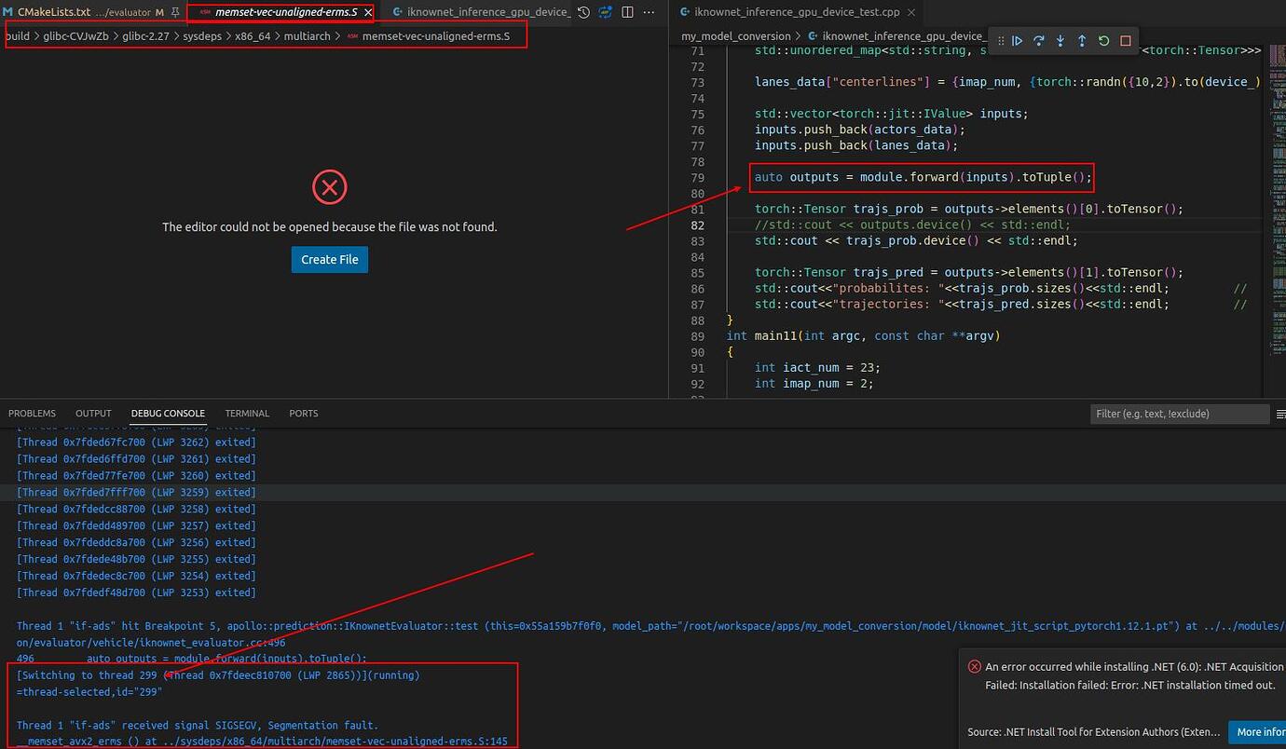Viewport: 1286px width, 749px height.
Task: Switch to the TERMINAL panel tab
Action: (247, 414)
